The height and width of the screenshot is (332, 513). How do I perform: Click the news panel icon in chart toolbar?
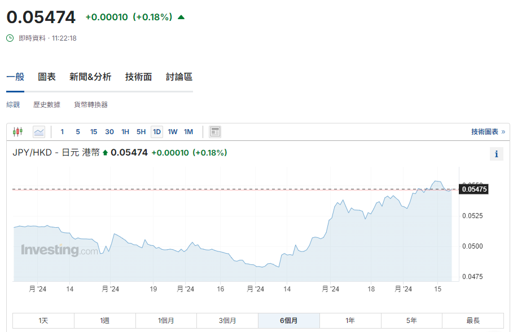coord(214,132)
